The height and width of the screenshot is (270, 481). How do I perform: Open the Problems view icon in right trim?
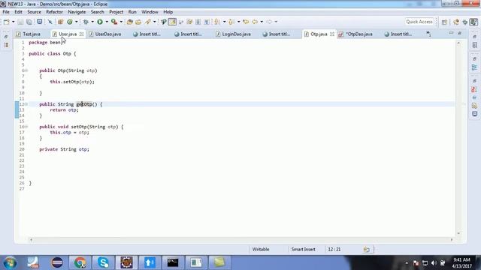click(x=474, y=90)
